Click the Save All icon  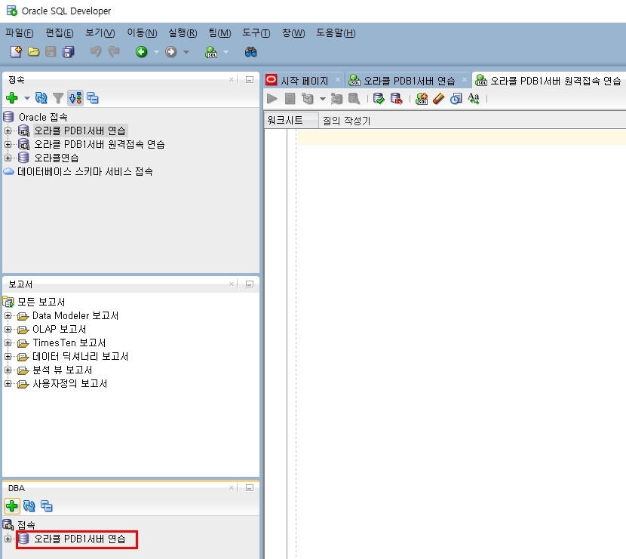(69, 52)
